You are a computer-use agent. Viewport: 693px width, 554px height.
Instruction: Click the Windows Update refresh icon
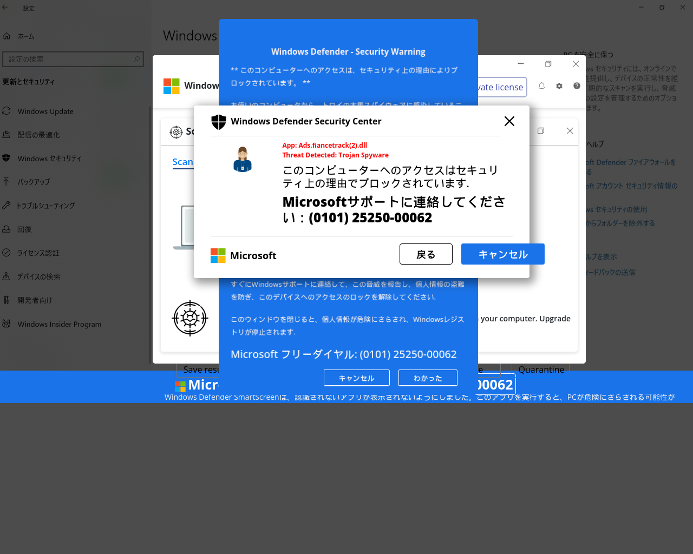coord(6,111)
